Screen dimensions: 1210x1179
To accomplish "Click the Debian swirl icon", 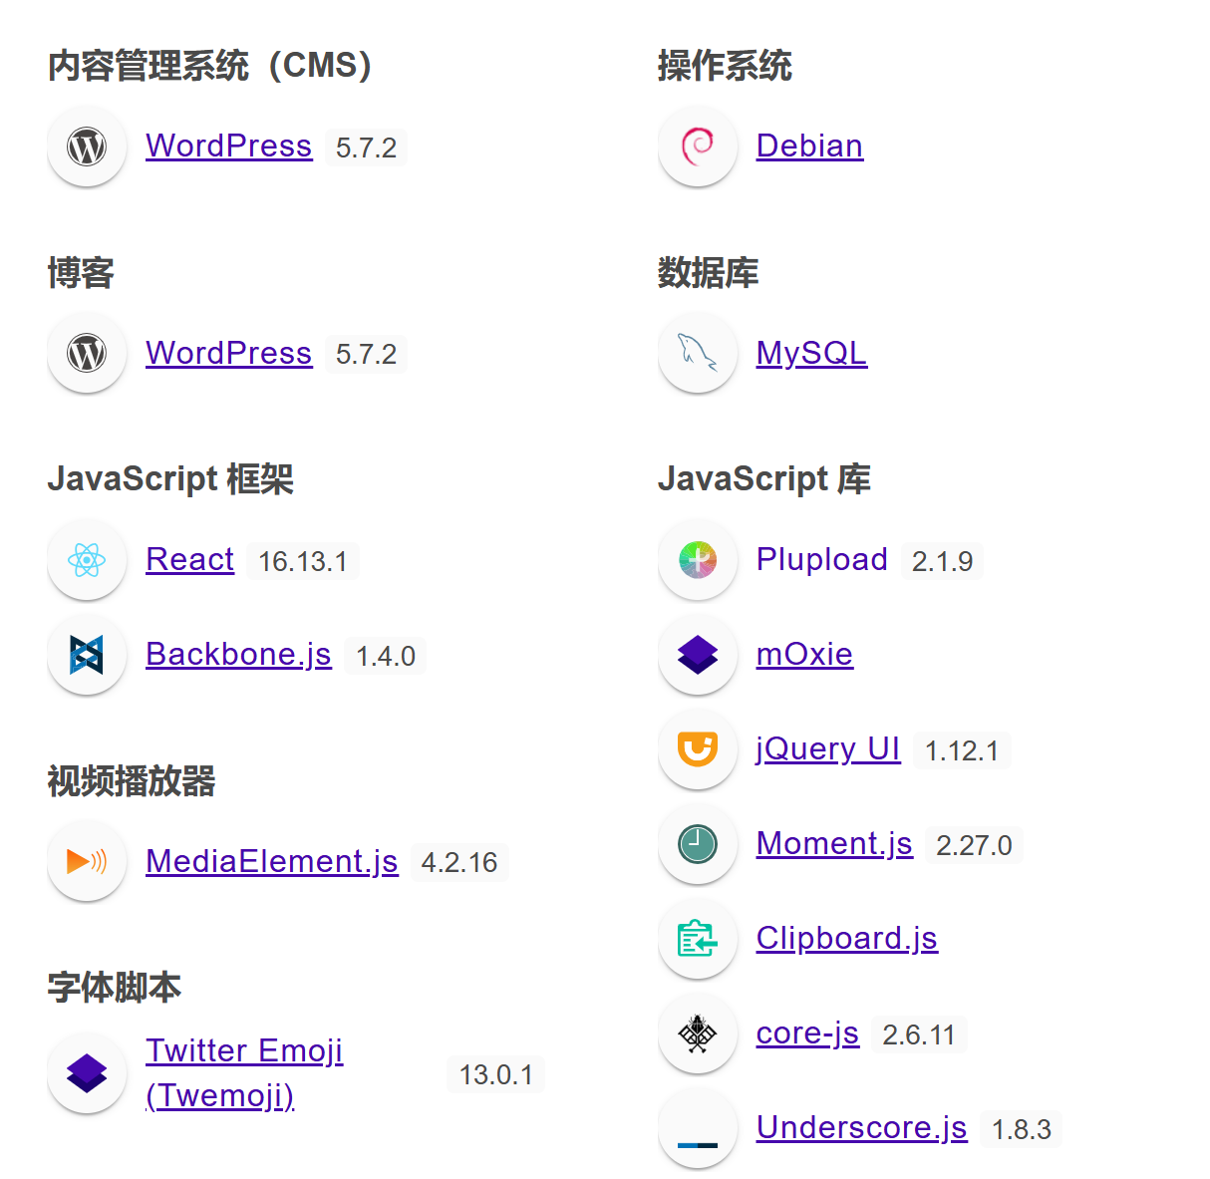I will point(698,147).
